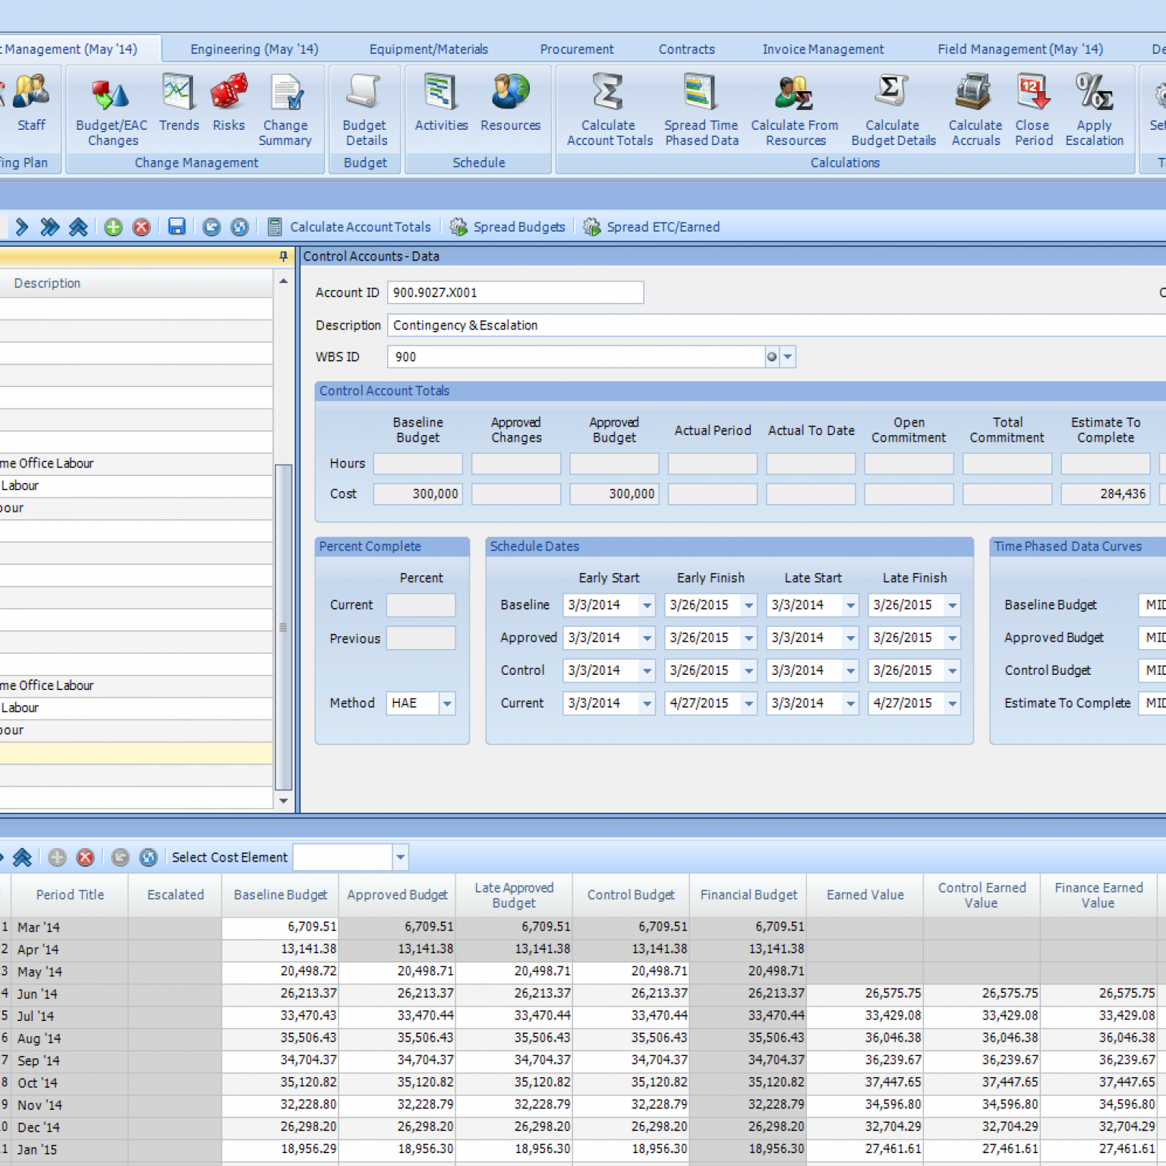Run Calculate Budget Details
Viewport: 1166px width, 1166px height.
893,110
